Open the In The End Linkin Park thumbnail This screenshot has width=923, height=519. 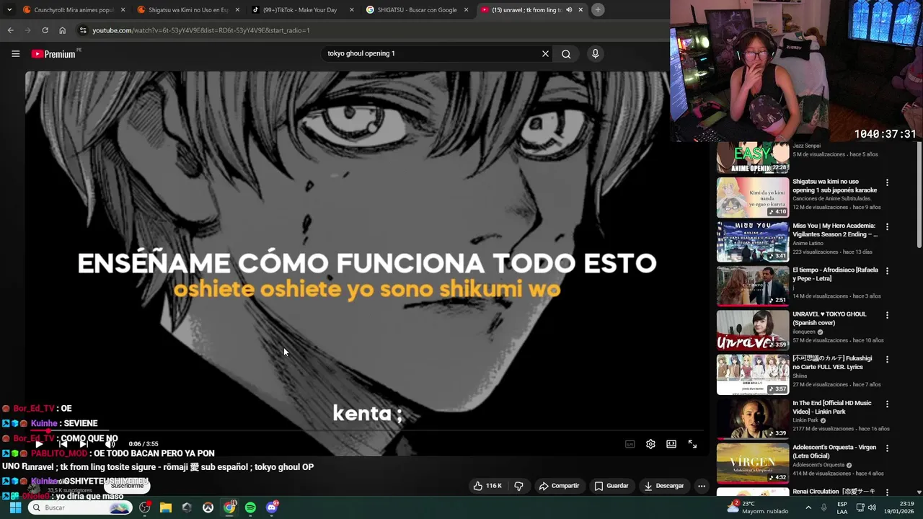pyautogui.click(x=753, y=418)
